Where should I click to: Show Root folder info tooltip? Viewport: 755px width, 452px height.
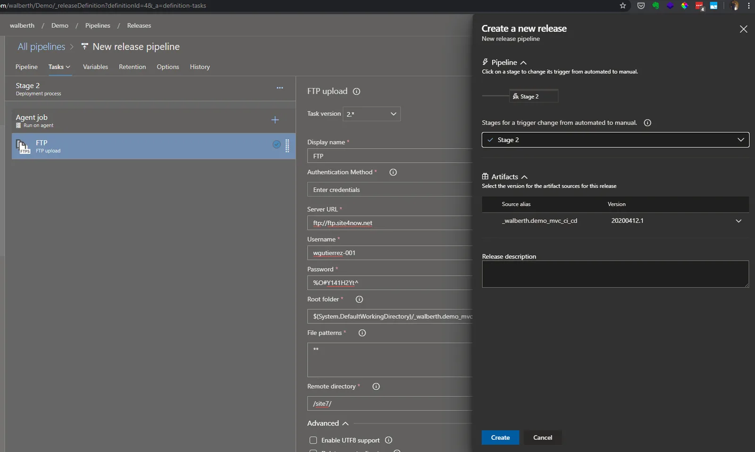(359, 299)
